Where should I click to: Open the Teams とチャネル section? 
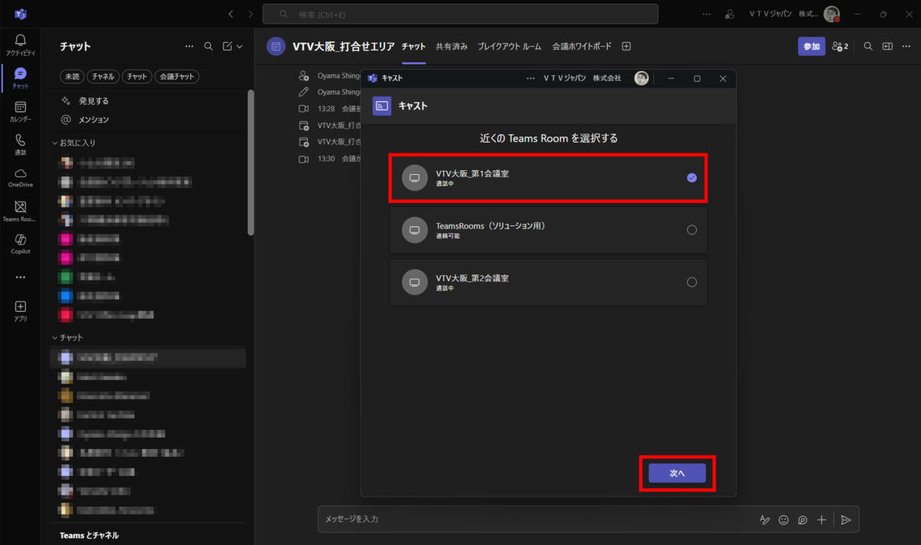[x=89, y=535]
